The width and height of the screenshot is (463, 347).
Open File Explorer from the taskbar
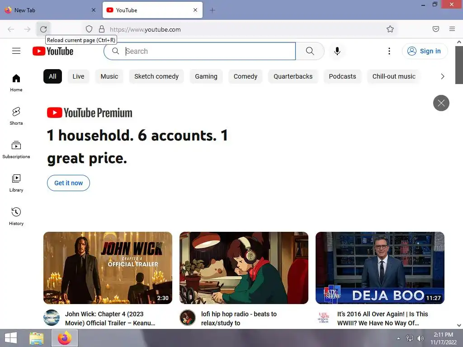[x=36, y=338]
